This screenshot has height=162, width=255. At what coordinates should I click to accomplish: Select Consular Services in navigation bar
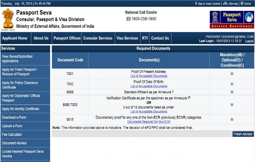pyautogui.click(x=98, y=38)
